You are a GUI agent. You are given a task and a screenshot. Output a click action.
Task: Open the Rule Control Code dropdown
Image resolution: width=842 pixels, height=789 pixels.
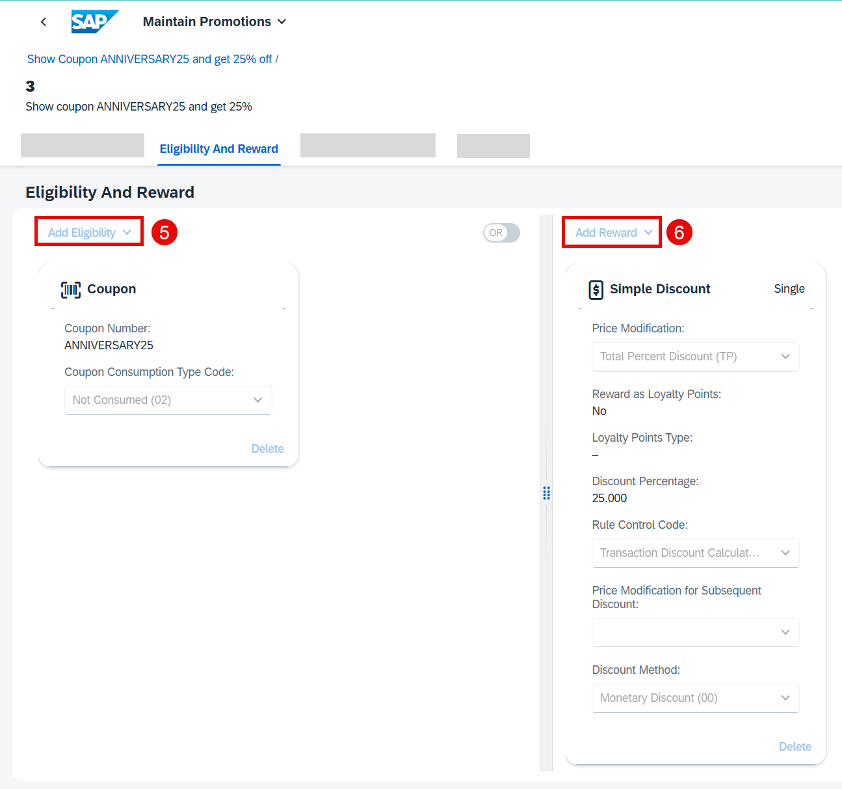(695, 553)
